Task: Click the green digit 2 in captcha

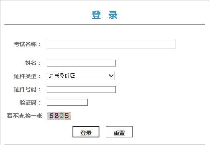Action: (62, 116)
